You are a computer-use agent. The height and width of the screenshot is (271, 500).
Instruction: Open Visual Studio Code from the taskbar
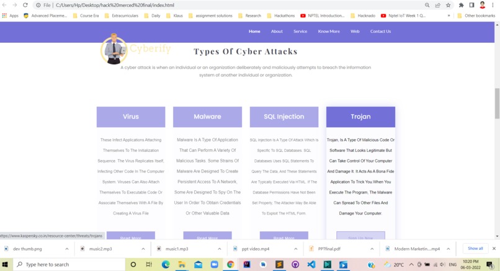pos(311,265)
